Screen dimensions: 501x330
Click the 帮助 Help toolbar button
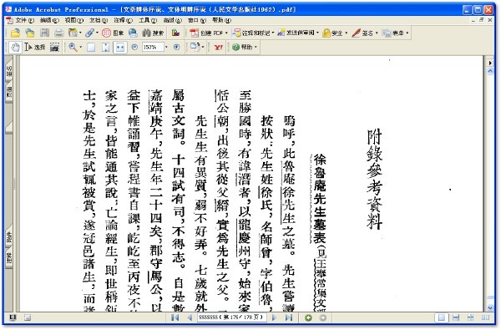pos(245,48)
